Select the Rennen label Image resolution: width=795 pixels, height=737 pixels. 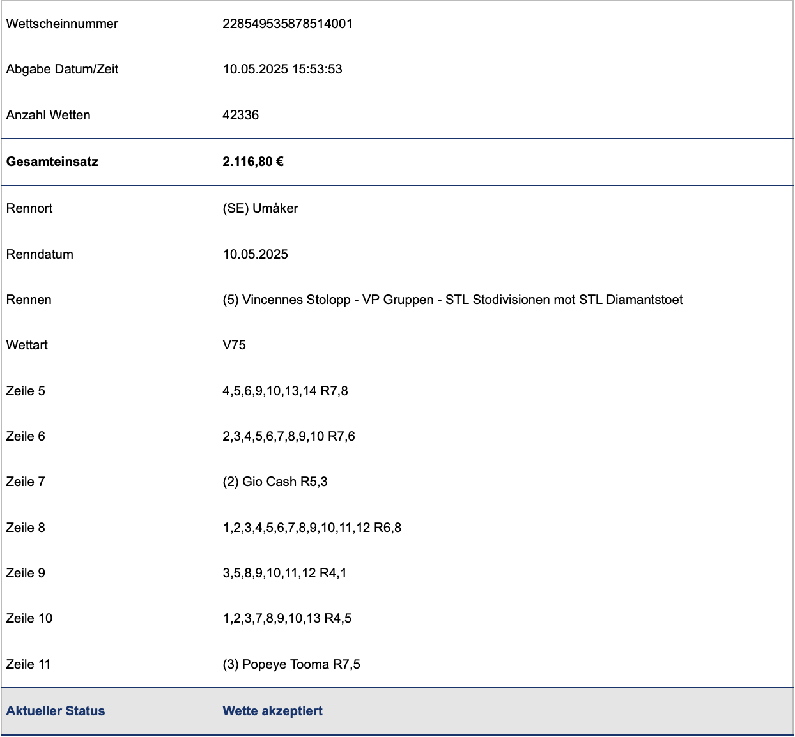pos(29,300)
